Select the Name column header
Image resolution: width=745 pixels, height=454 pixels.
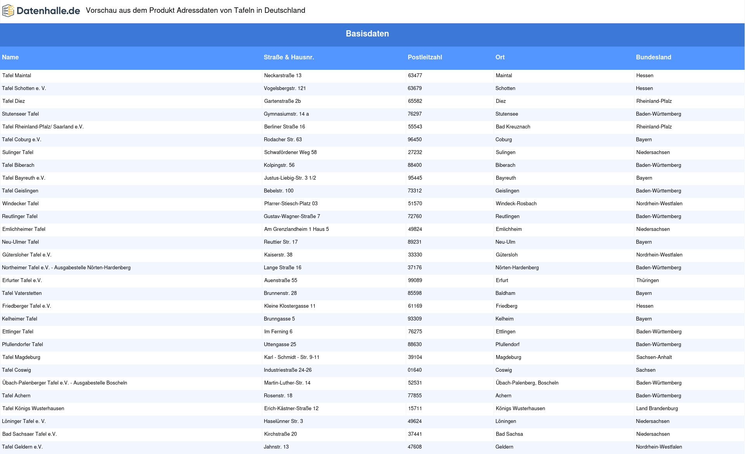pyautogui.click(x=10, y=57)
